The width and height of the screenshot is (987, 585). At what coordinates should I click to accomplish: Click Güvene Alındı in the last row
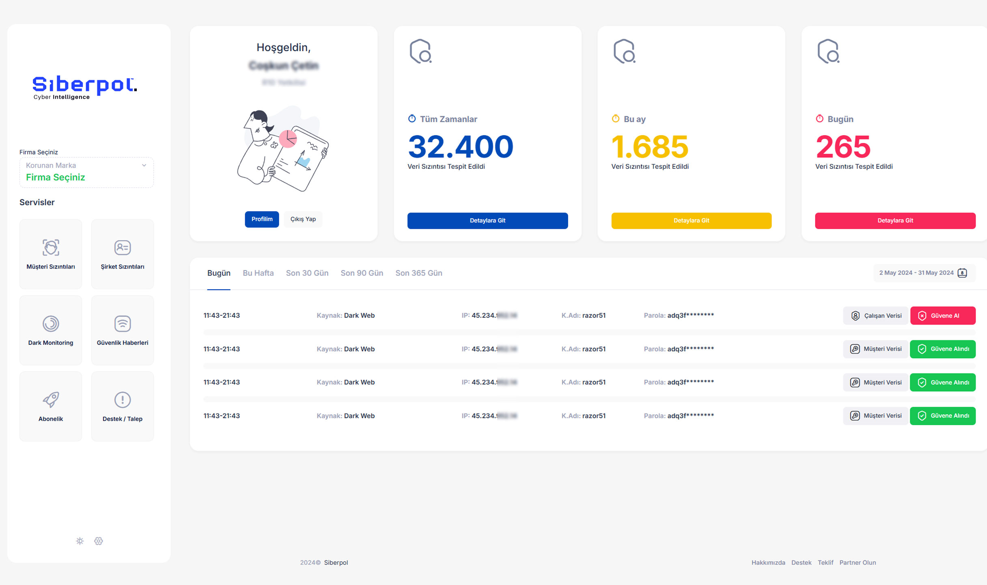(942, 416)
